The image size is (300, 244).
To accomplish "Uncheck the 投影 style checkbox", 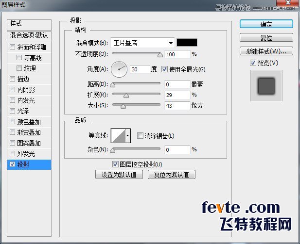I will coord(12,164).
